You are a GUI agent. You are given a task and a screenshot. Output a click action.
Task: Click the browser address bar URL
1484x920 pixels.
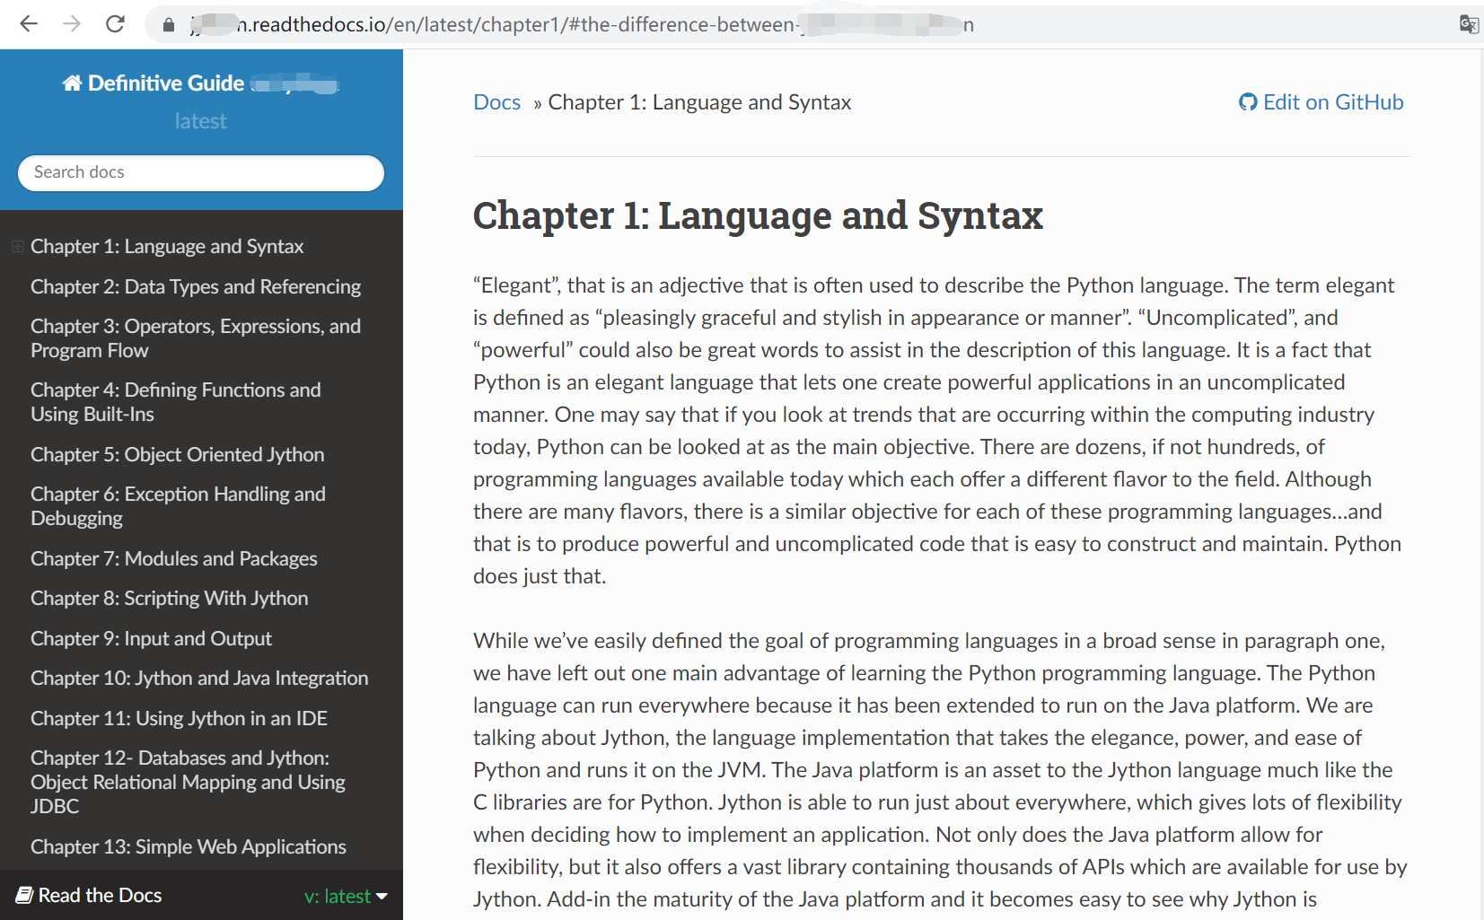[x=584, y=24]
